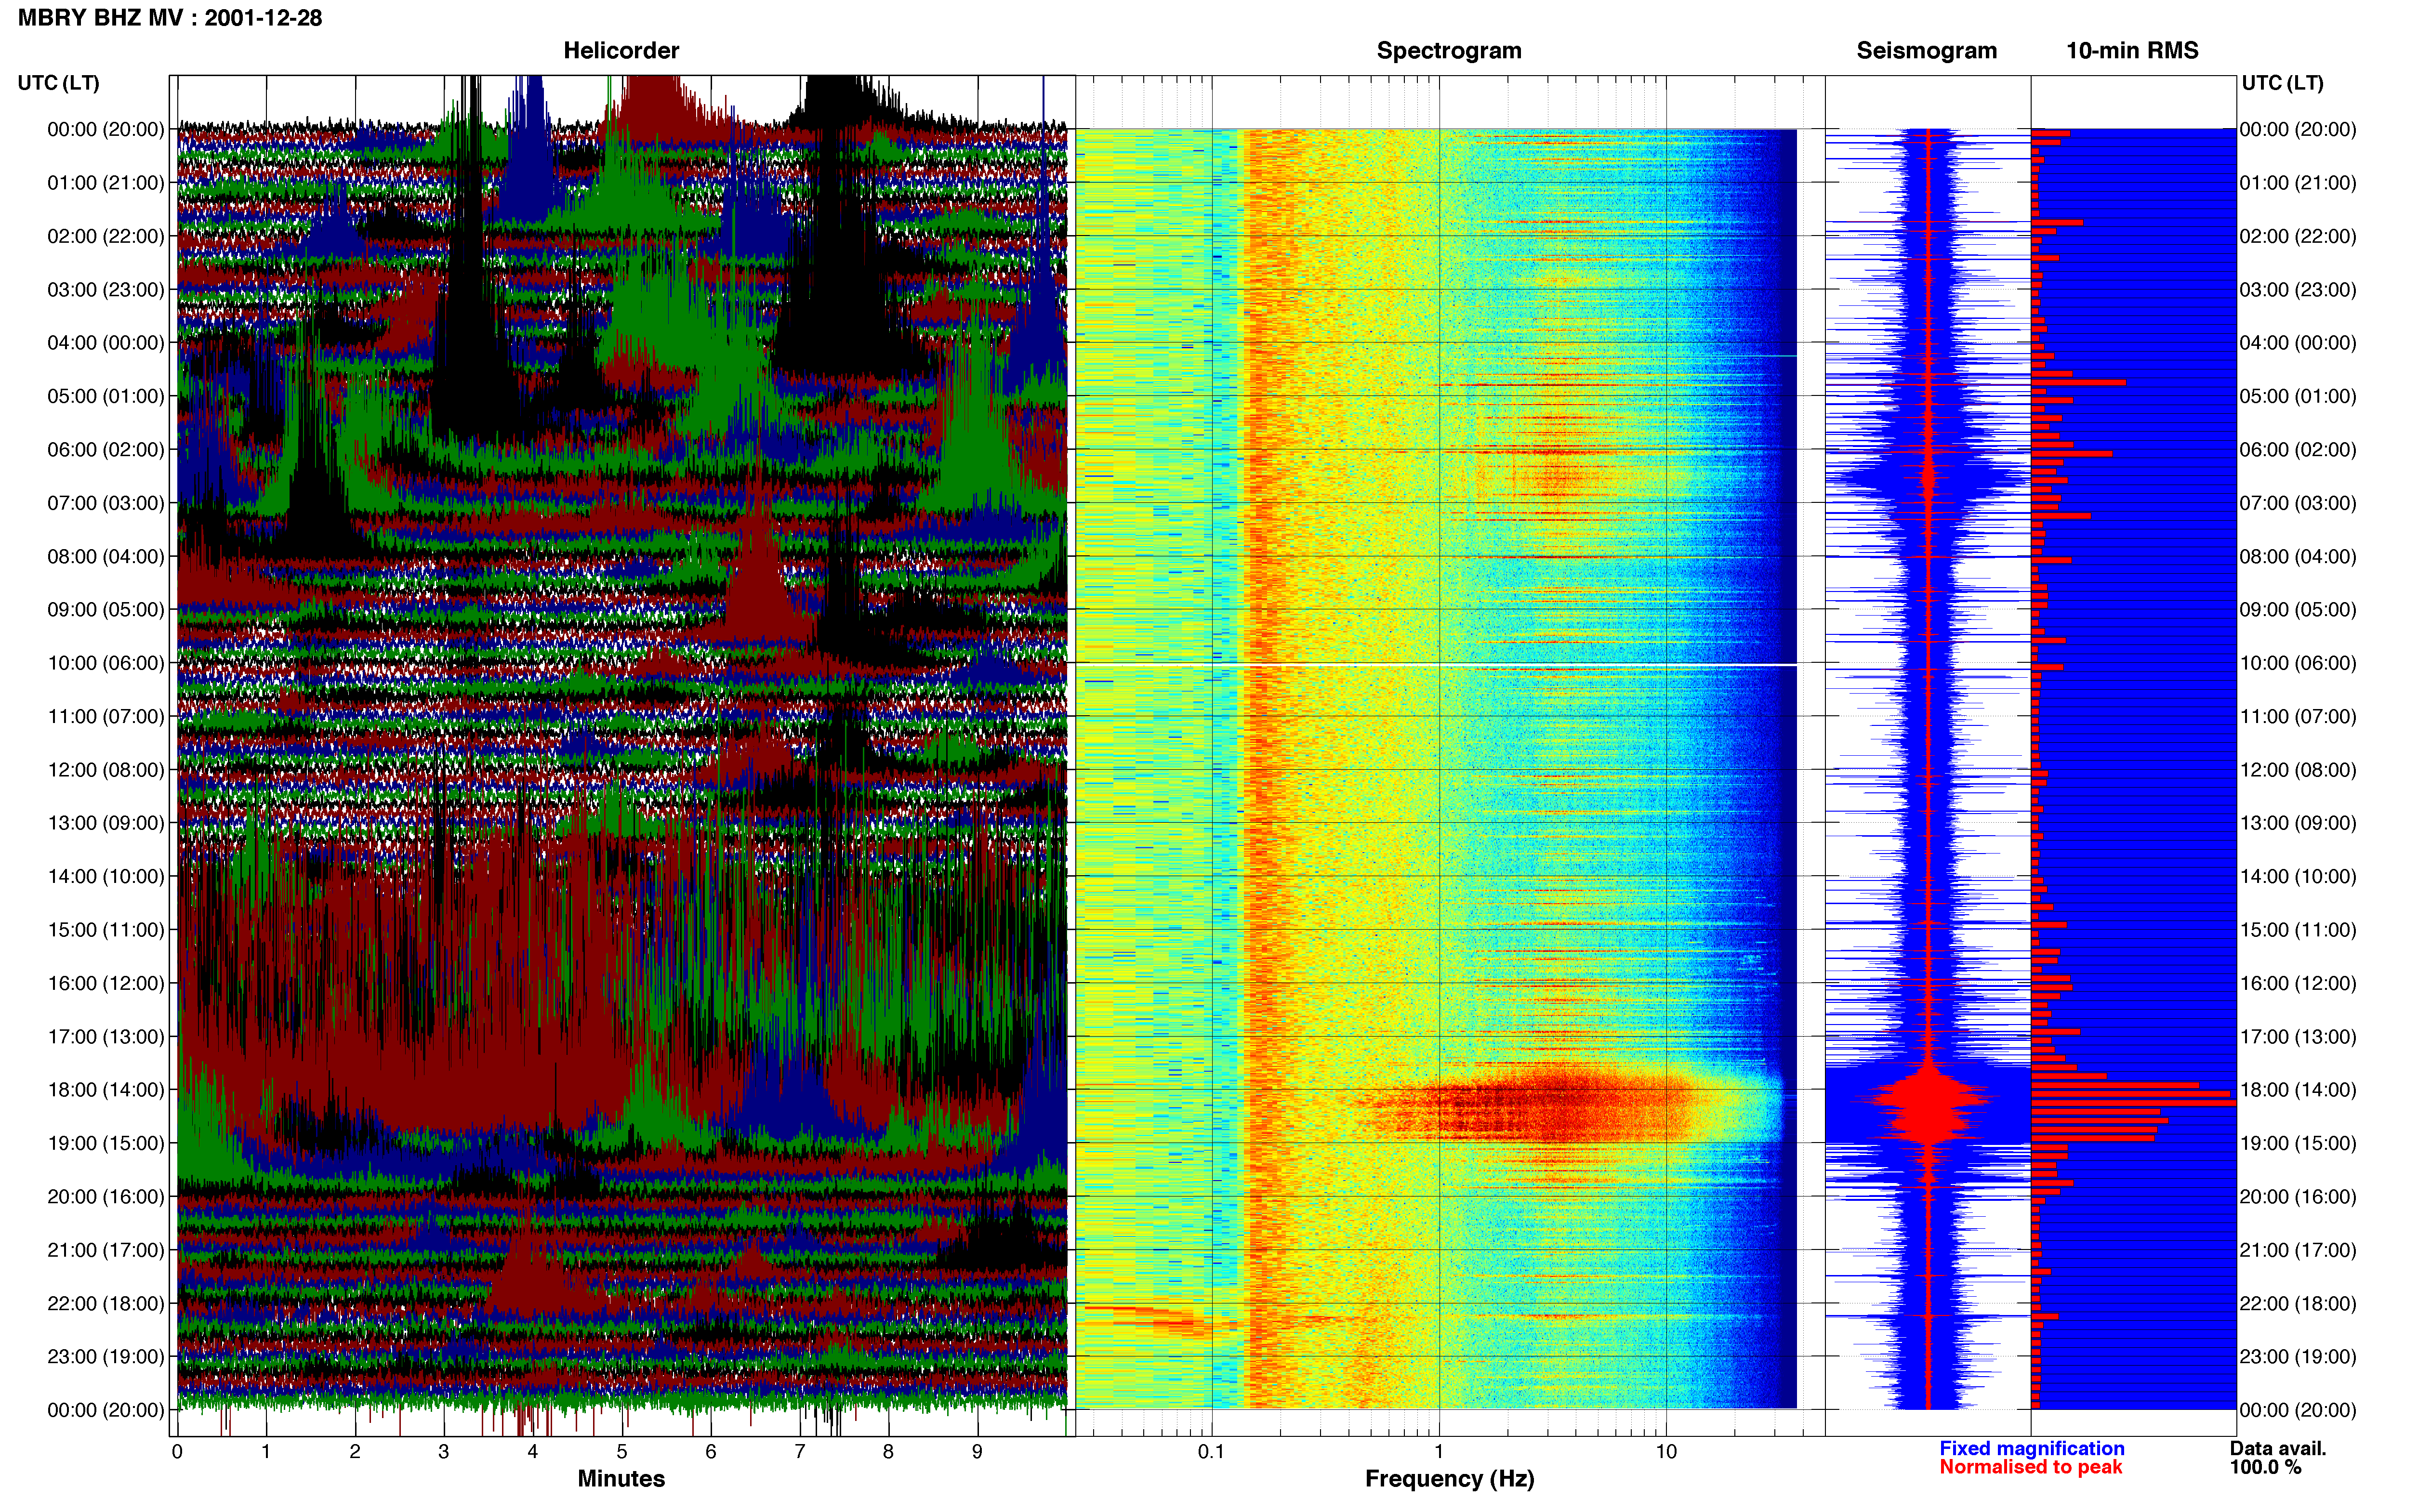Click the left '06:00 (02:00)' time label
The image size is (2418, 1512).
106,450
